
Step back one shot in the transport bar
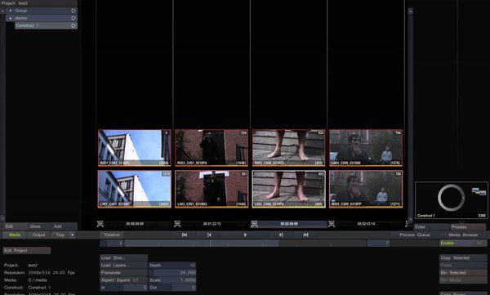tap(209, 235)
